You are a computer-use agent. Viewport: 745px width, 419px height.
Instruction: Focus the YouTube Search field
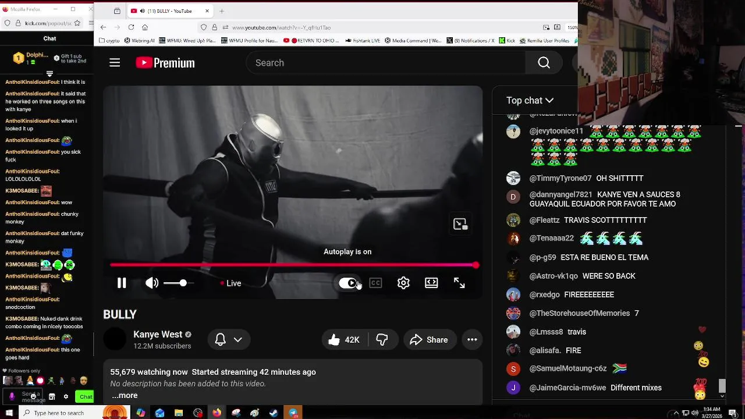click(386, 63)
